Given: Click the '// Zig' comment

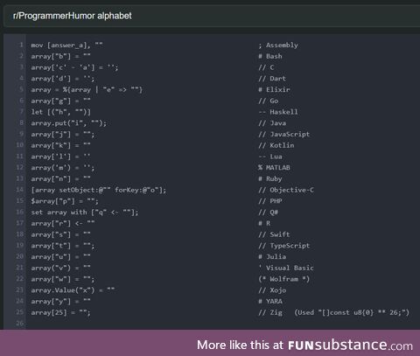Looking at the screenshot, I should pyautogui.click(x=270, y=312).
